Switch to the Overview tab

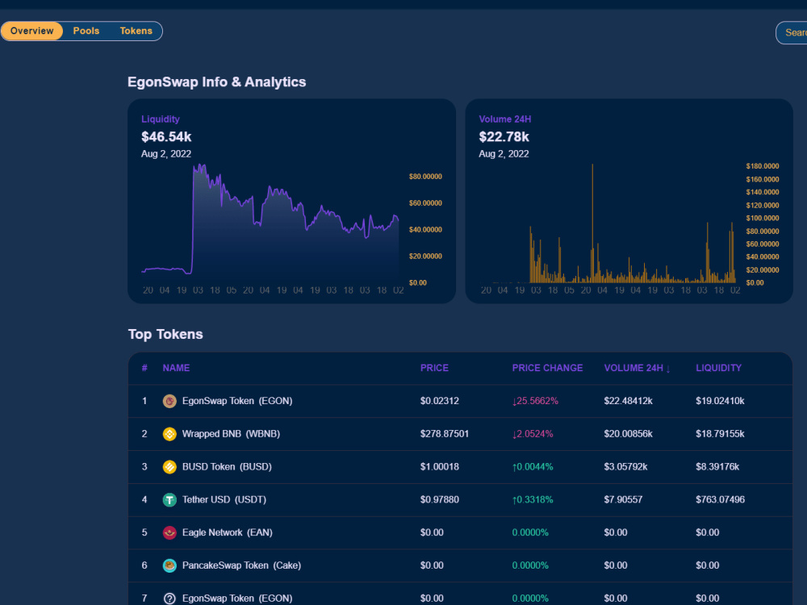pyautogui.click(x=32, y=31)
